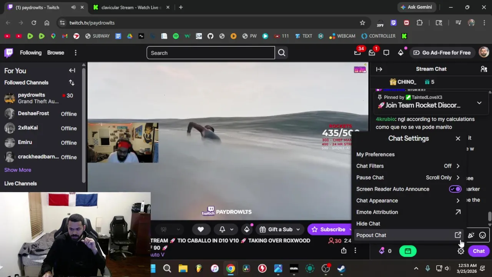The image size is (492, 277).
Task: Expand Chat Appearance settings
Action: (x=408, y=200)
